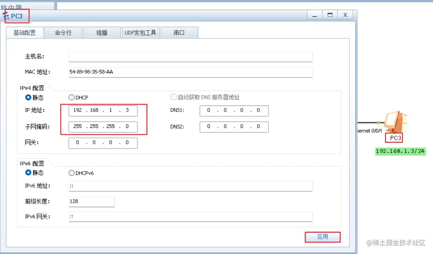Click the PC3 window title icon
Image resolution: width=433 pixels, height=254 pixels.
[x=6, y=15]
